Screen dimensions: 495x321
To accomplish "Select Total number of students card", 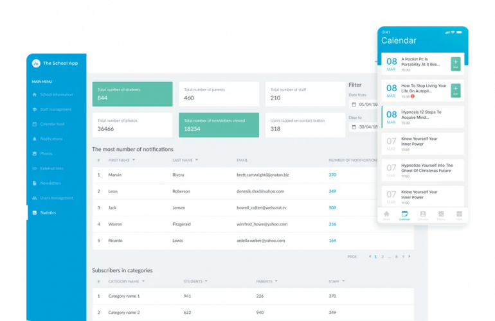I will coord(132,94).
